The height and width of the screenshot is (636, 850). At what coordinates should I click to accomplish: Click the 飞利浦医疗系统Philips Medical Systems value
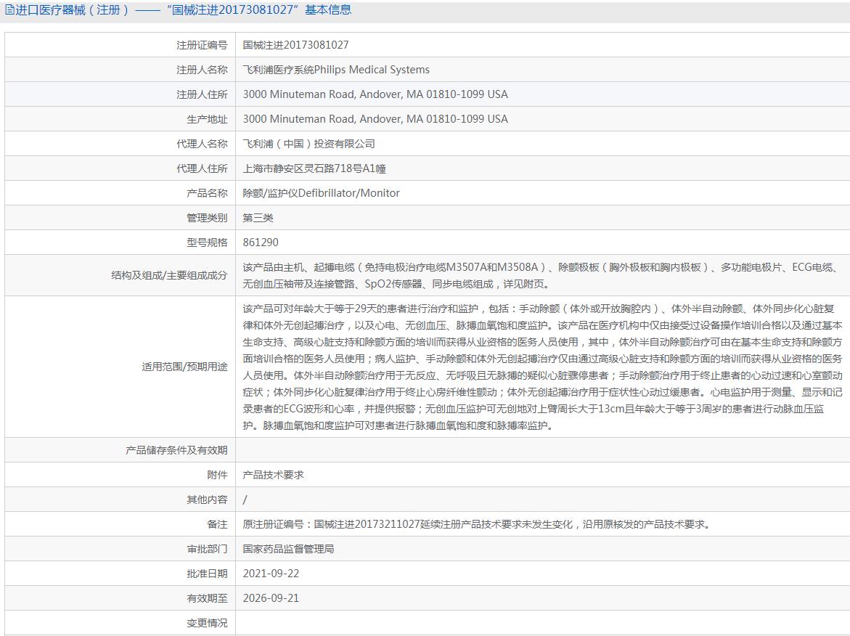click(336, 70)
